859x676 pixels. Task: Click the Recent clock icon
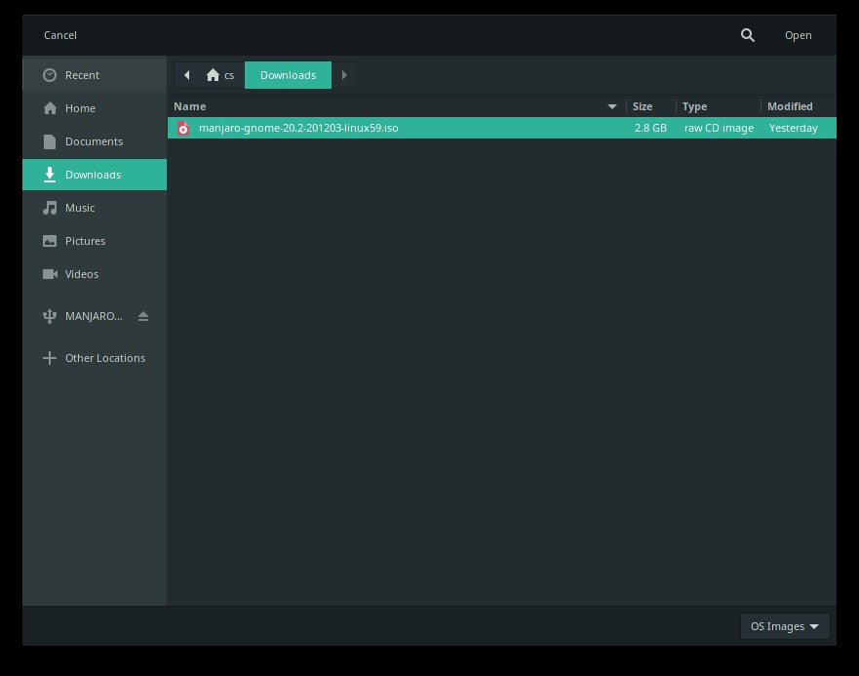point(50,75)
